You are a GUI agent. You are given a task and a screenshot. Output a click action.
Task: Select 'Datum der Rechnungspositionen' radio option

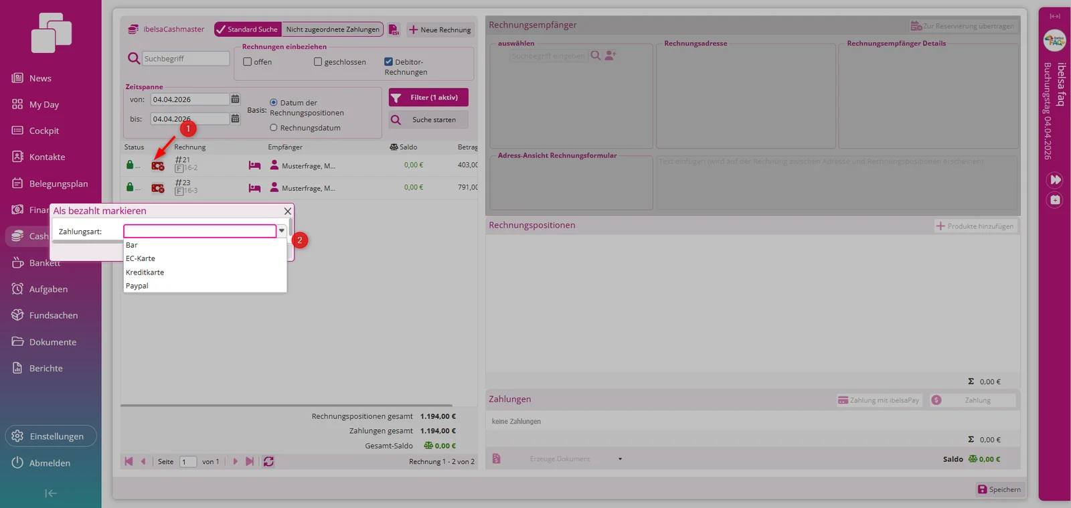tap(273, 102)
